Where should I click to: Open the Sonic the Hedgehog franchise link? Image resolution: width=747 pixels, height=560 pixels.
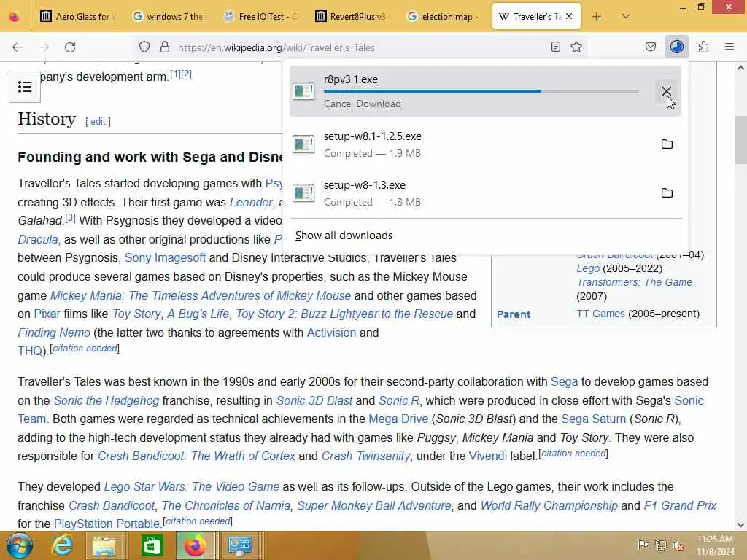[107, 400]
